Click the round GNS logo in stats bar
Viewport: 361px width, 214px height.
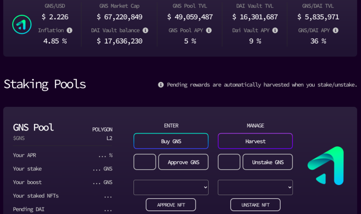tap(22, 25)
